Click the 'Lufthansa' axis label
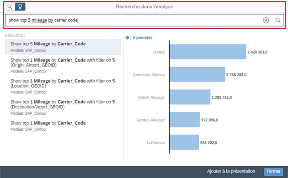This screenshot has height=178, width=288. (x=156, y=143)
